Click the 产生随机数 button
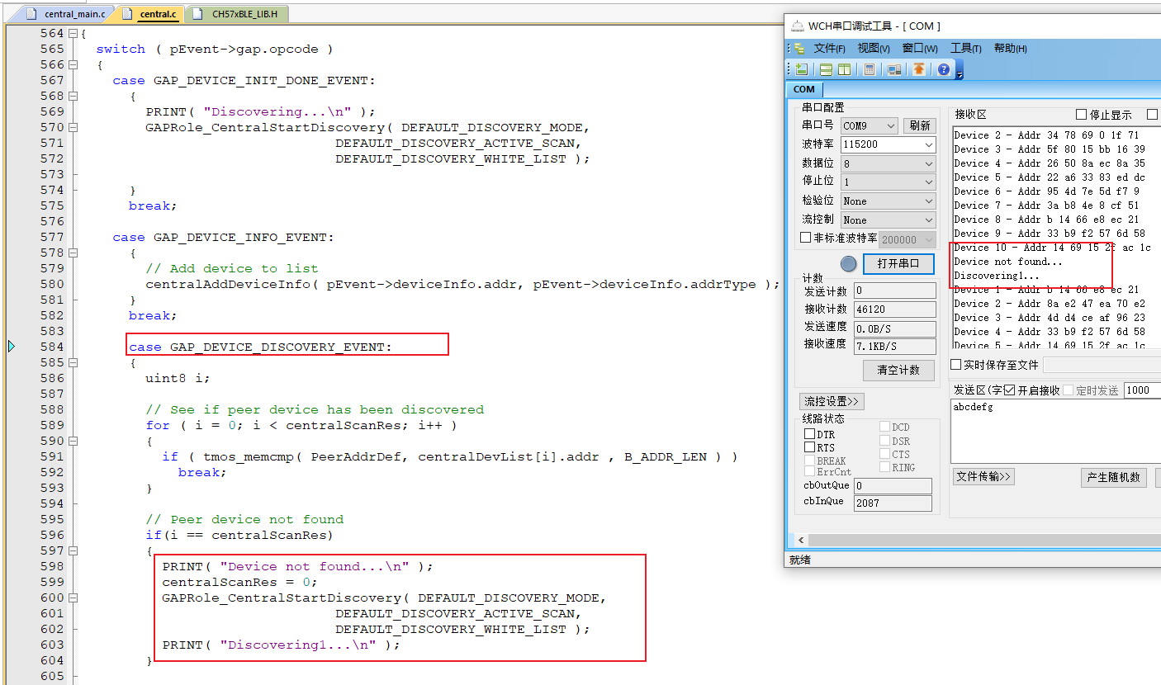Screen dimensions: 1161x685 point(1113,477)
